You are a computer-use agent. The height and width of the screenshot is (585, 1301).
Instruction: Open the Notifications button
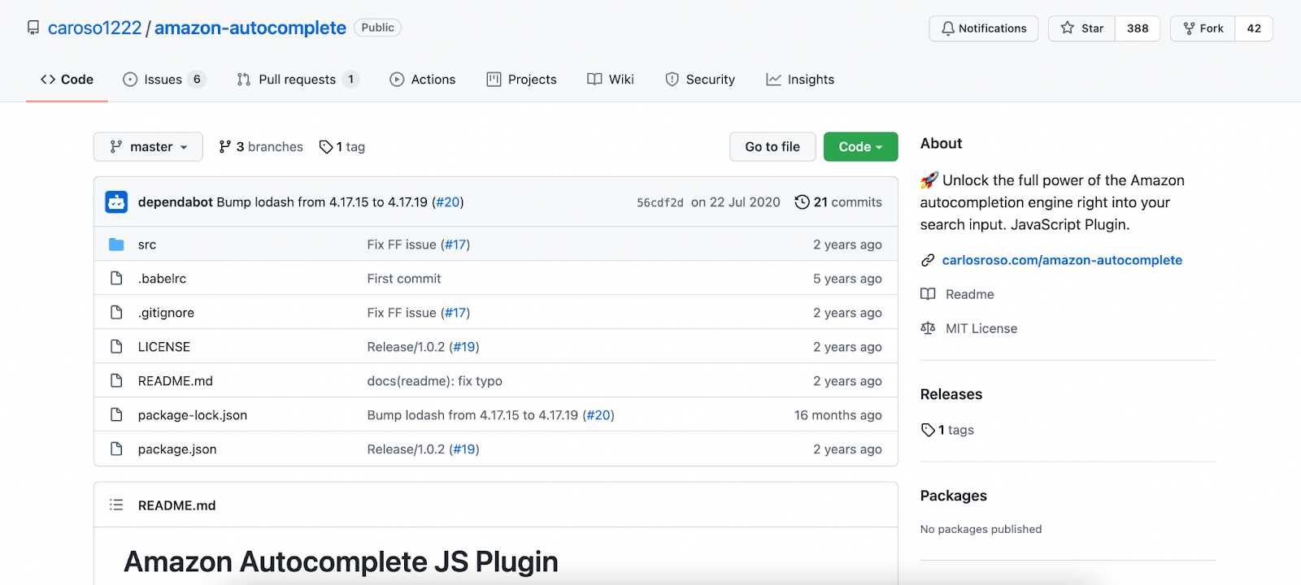coord(984,28)
